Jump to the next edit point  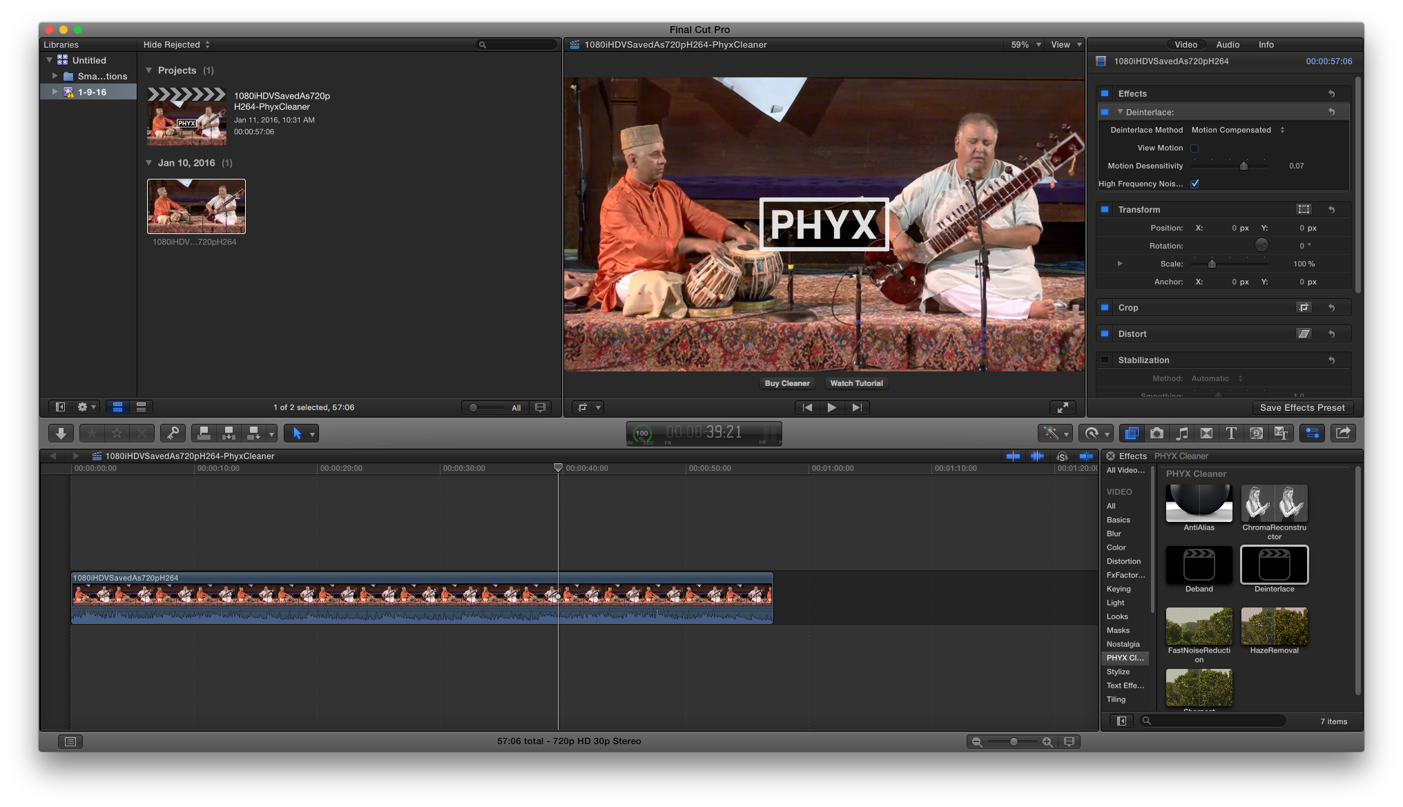coord(856,407)
